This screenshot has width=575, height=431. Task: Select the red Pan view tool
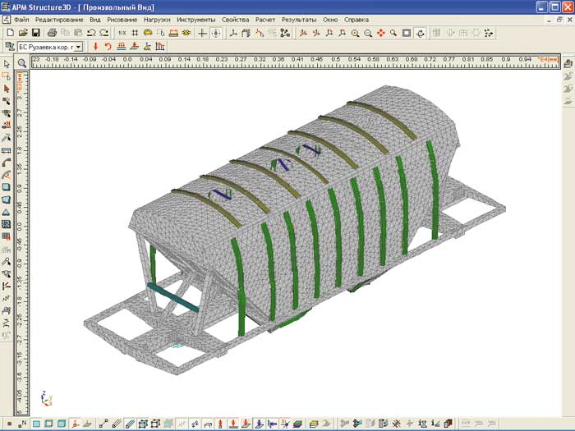pyautogui.click(x=381, y=33)
